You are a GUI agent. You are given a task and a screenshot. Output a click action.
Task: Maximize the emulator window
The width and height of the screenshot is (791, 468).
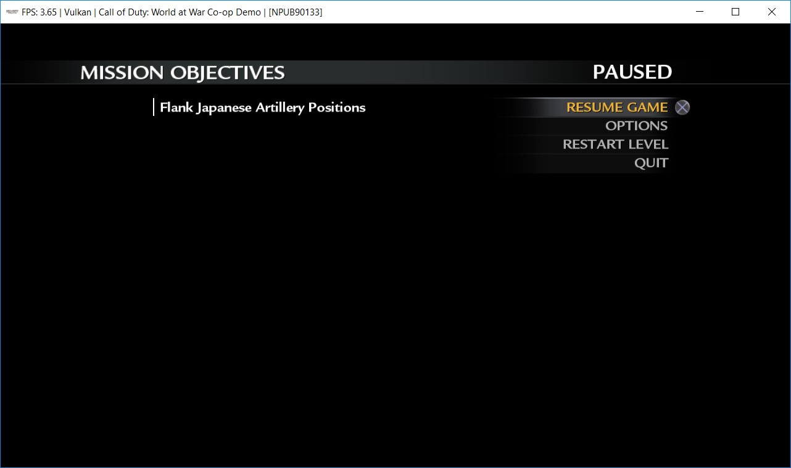[x=735, y=12]
